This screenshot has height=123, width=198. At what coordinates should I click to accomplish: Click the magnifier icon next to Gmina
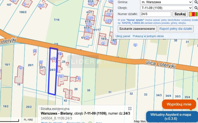click(196, 2)
